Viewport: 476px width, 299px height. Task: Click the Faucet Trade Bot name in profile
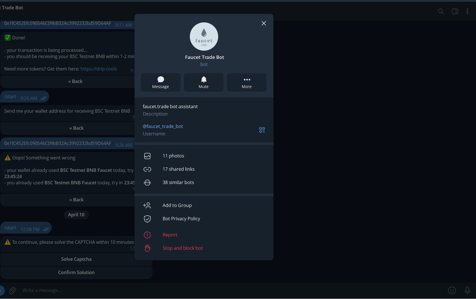pyautogui.click(x=204, y=57)
